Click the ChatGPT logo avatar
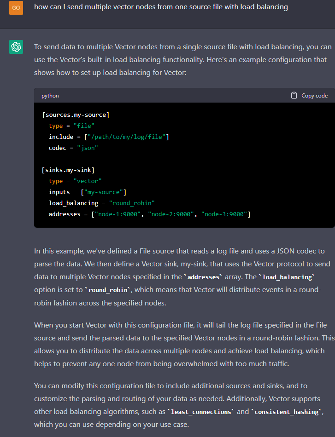335x437 pixels. click(x=16, y=47)
